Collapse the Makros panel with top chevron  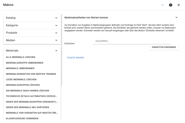pos(162,5)
